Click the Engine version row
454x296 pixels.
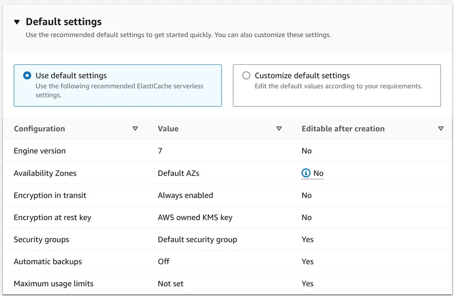(40, 151)
